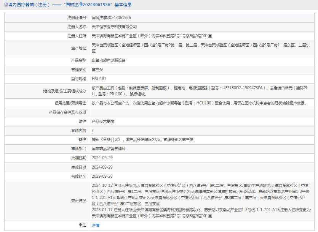Click the address value in the 注册人住所 row
This screenshot has height=232, width=318.
coord(152,36)
